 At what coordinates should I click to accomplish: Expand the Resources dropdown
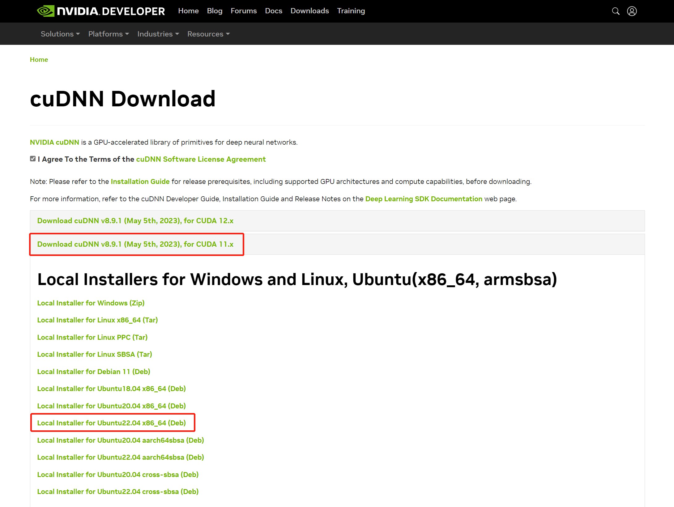(208, 34)
